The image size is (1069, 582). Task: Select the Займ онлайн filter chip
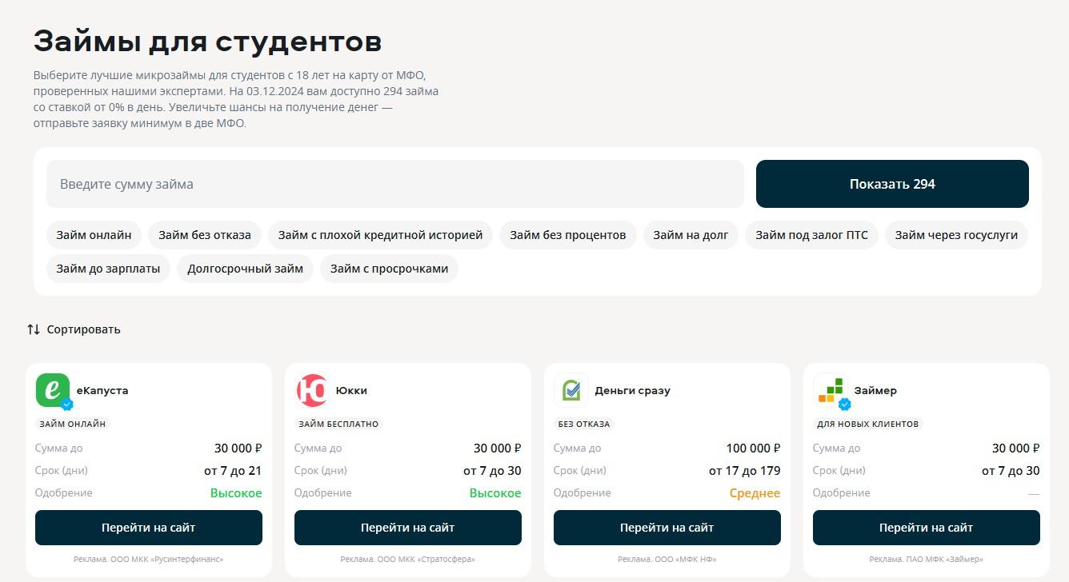(x=94, y=235)
